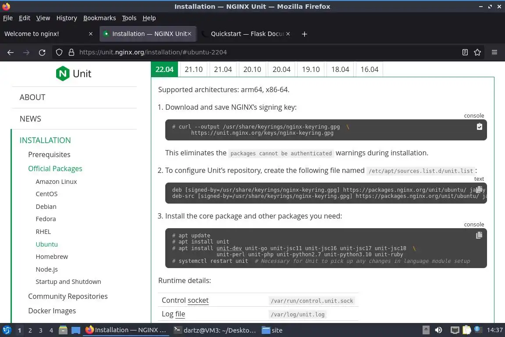Image resolution: width=505 pixels, height=337 pixels.
Task: Click the show desktop taskbar icon
Action: 76,330
